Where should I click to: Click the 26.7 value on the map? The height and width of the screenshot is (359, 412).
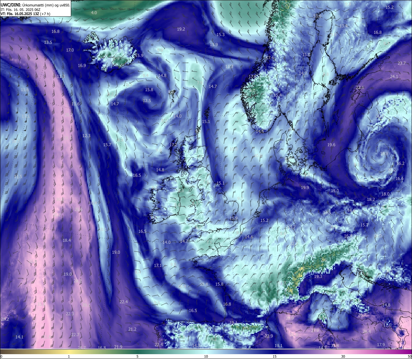tap(362, 315)
